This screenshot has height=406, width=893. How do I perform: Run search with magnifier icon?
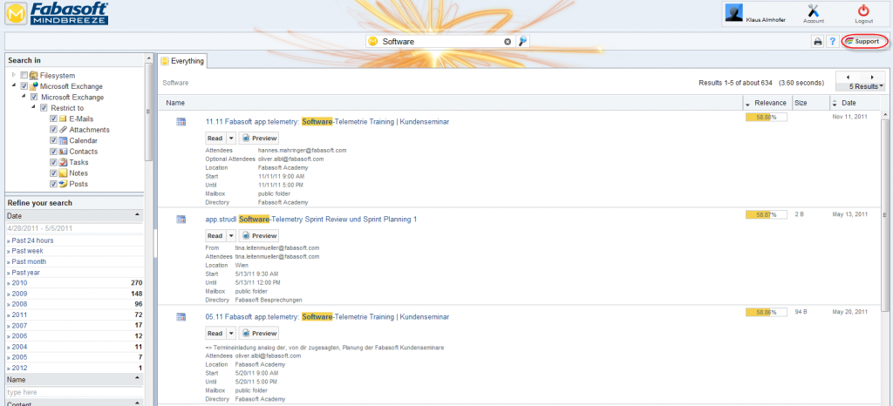coord(523,41)
